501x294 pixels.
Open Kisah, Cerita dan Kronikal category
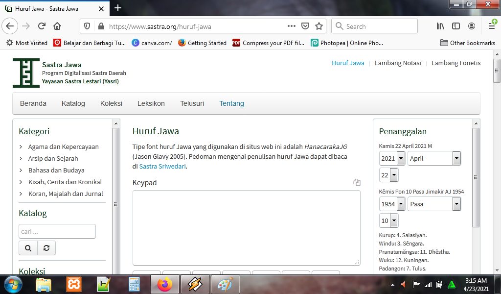tap(65, 182)
